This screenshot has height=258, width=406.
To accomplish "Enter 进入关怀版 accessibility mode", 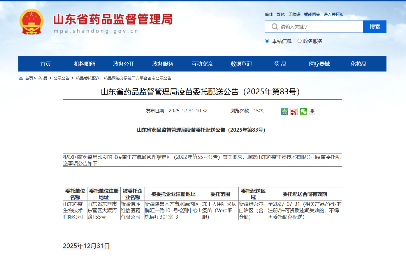I will 333,14.
